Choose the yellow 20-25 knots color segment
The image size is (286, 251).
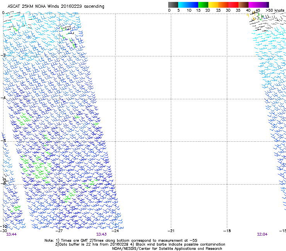point(213,5)
